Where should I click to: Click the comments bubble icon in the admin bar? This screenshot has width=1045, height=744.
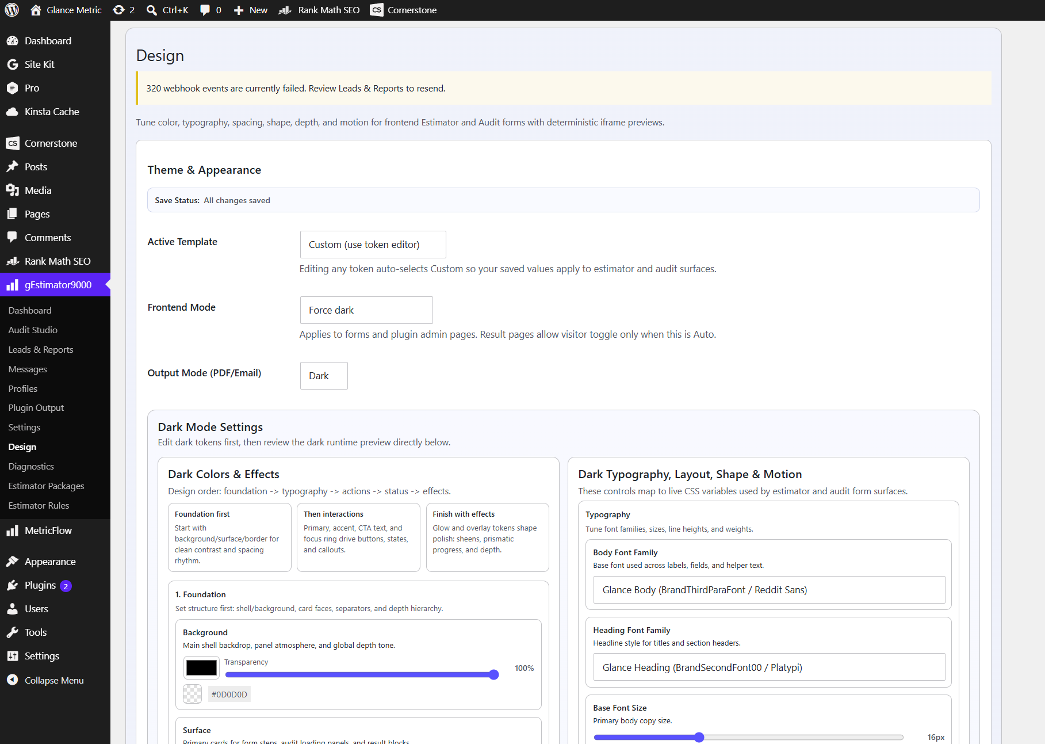pyautogui.click(x=205, y=10)
